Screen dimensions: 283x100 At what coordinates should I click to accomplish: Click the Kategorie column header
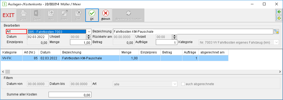12,52
